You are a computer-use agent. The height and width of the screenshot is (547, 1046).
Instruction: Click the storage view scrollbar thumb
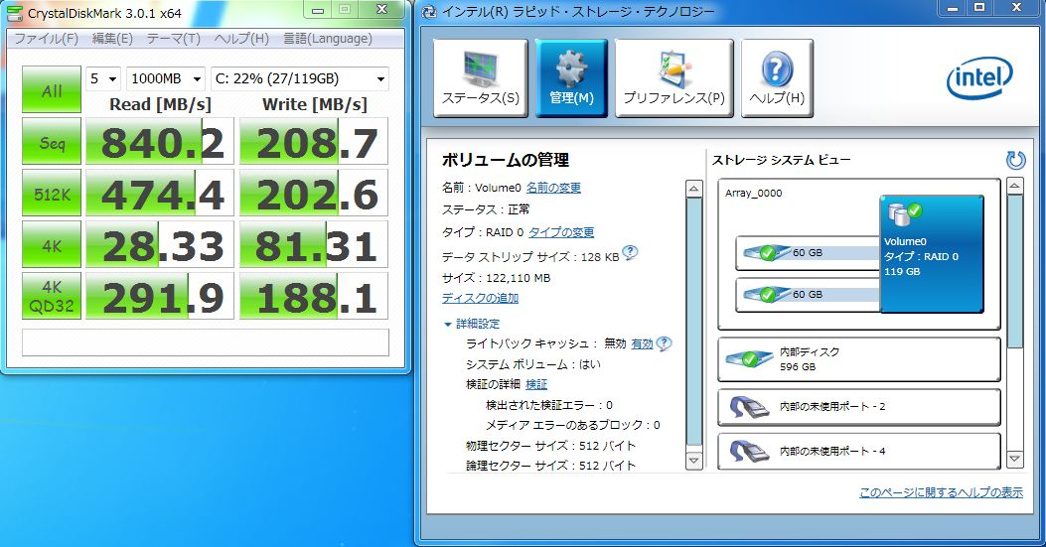click(1014, 271)
